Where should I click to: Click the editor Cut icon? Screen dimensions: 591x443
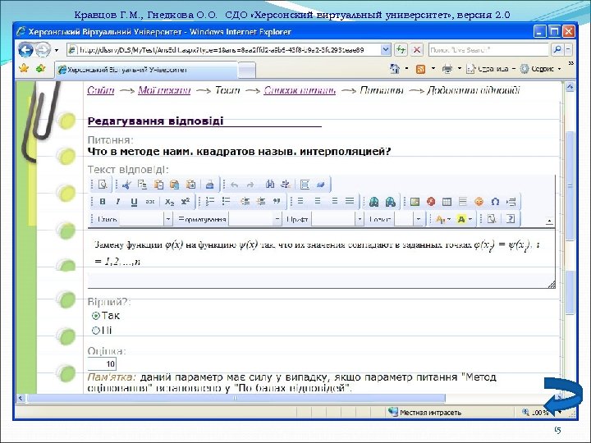pos(126,185)
